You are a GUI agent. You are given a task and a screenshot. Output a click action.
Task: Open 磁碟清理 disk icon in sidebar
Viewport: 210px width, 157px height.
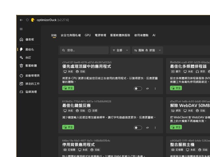[x=21, y=92]
